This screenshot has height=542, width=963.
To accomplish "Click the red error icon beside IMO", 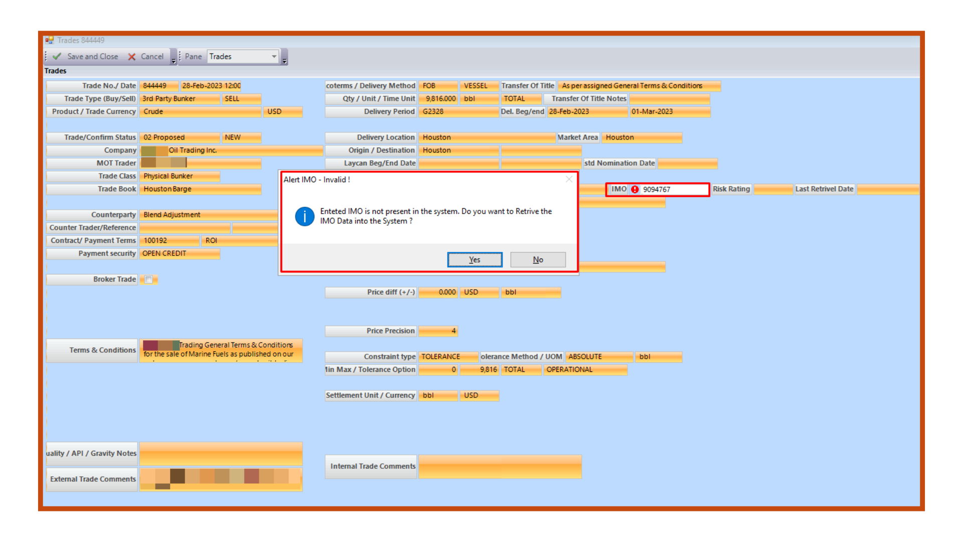I will tap(635, 189).
